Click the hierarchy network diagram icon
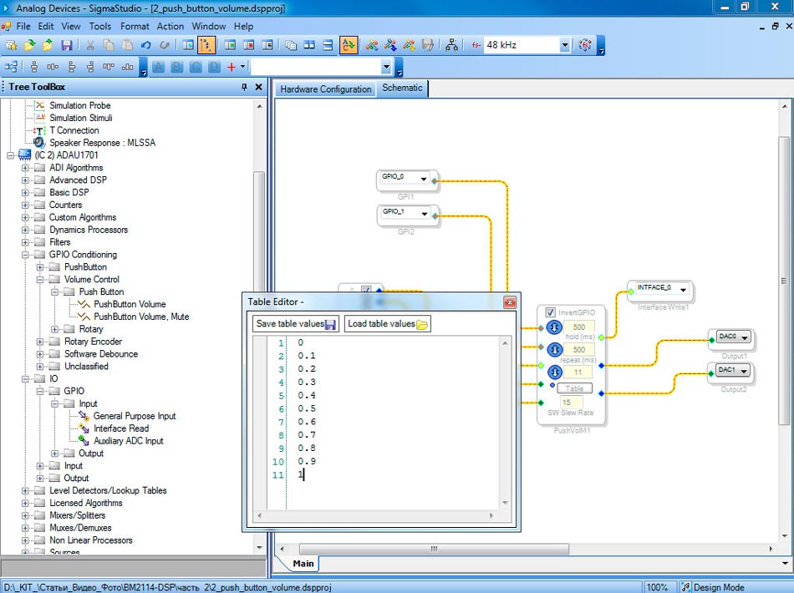The height and width of the screenshot is (593, 794). [x=451, y=45]
